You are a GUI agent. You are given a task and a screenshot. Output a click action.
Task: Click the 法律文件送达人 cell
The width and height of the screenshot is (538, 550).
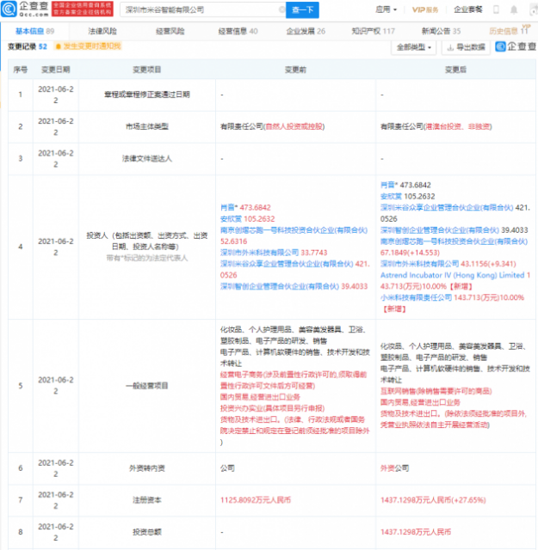pyautogui.click(x=147, y=158)
